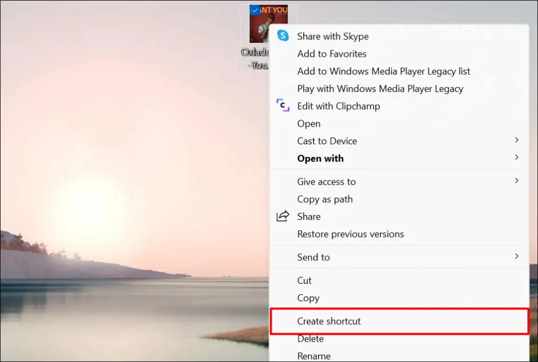Choose Create shortcut
The height and width of the screenshot is (362, 538).
399,321
